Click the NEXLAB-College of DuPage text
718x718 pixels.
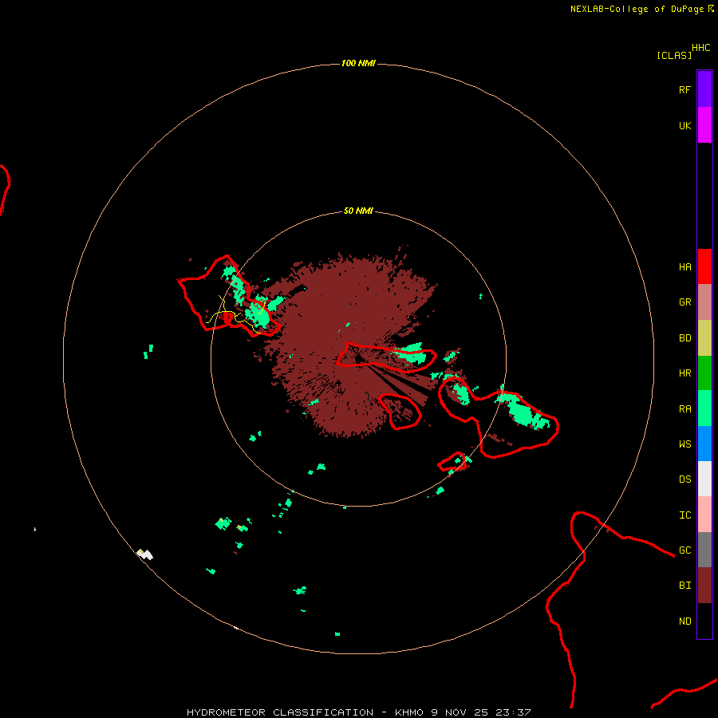point(637,9)
